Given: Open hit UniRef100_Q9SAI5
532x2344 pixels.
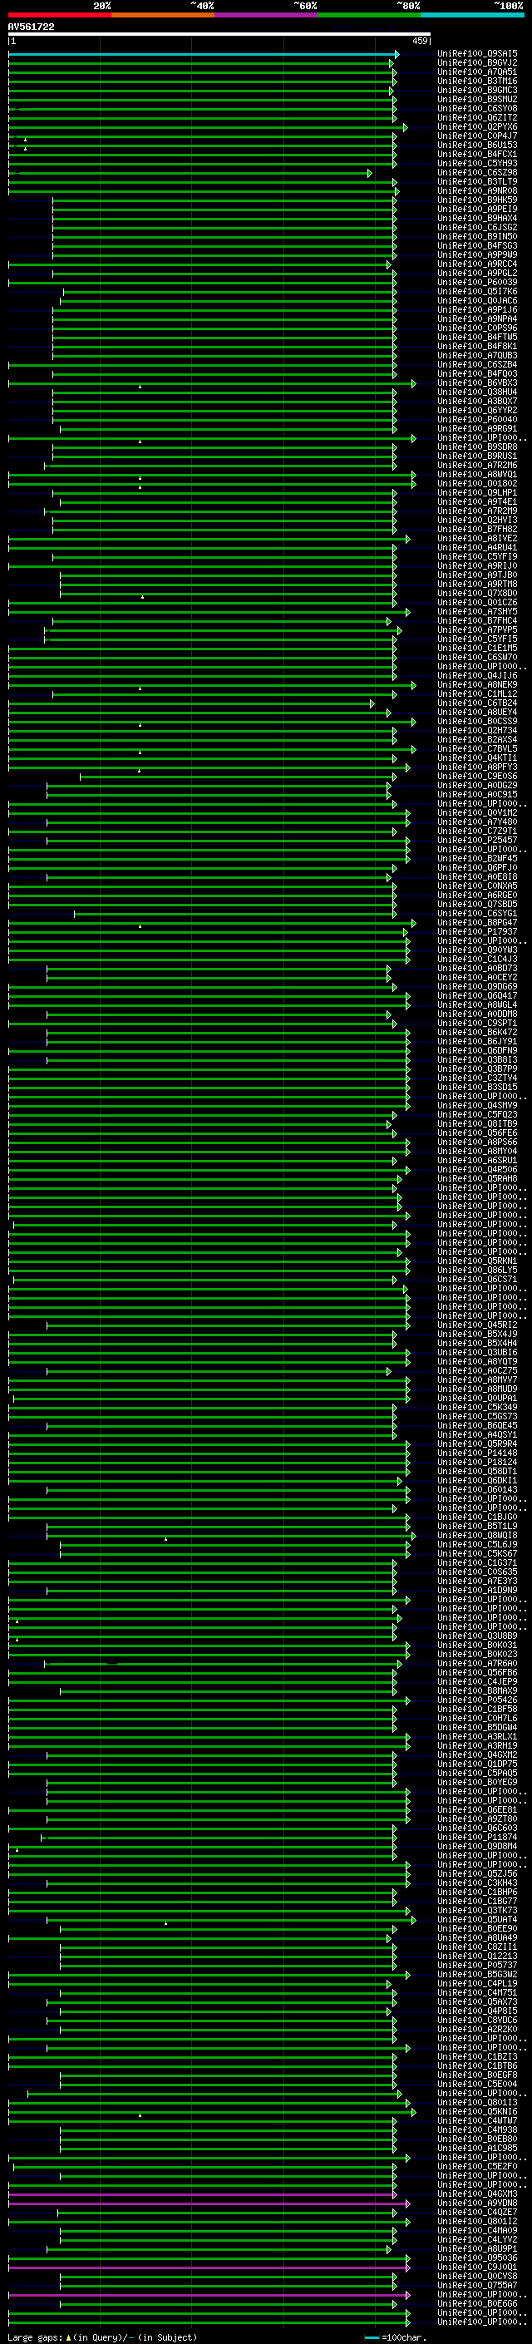Looking at the screenshot, I should tap(476, 54).
